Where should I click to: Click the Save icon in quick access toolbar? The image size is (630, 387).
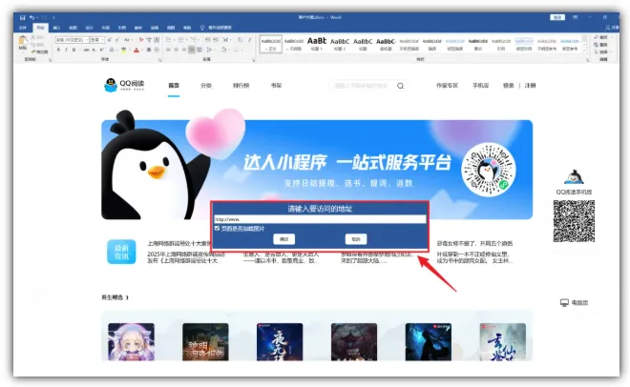click(x=22, y=18)
